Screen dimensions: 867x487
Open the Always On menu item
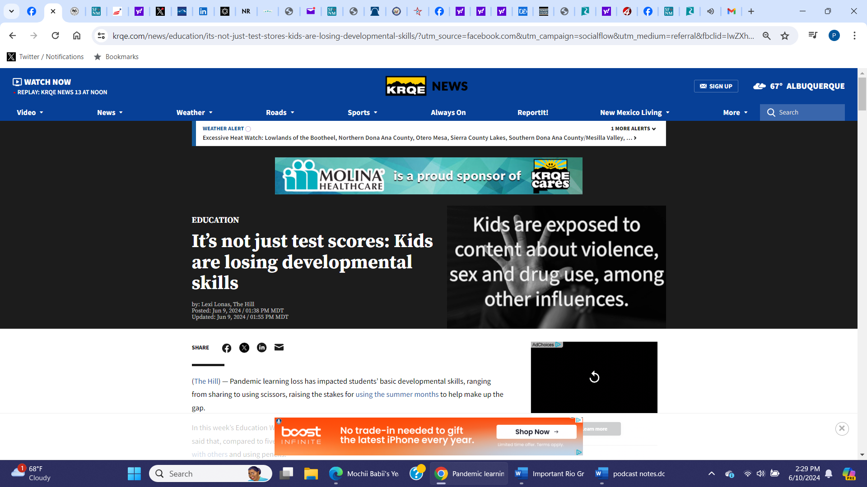pos(448,113)
